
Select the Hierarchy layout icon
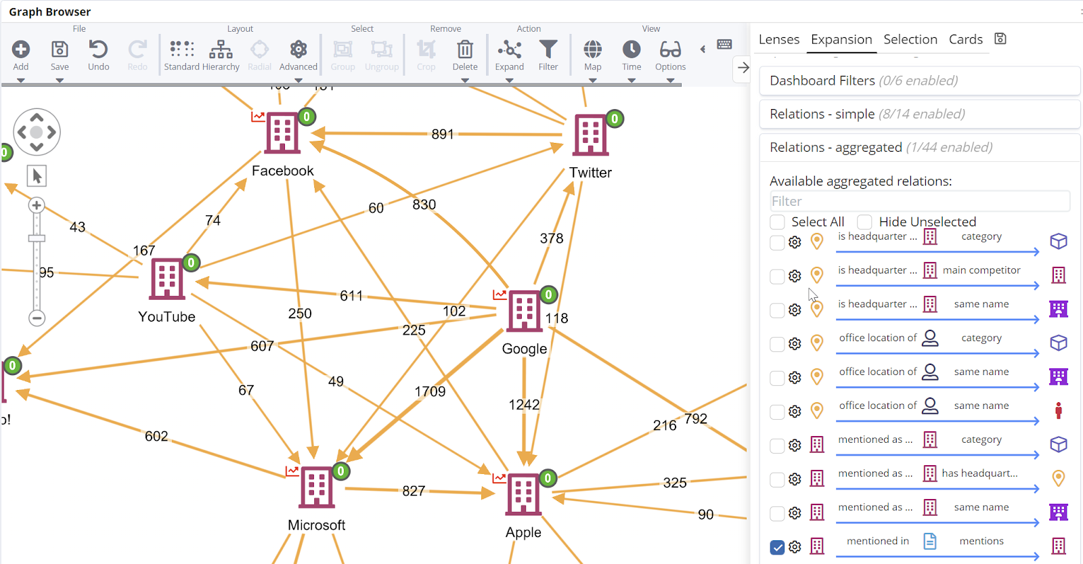(x=221, y=49)
